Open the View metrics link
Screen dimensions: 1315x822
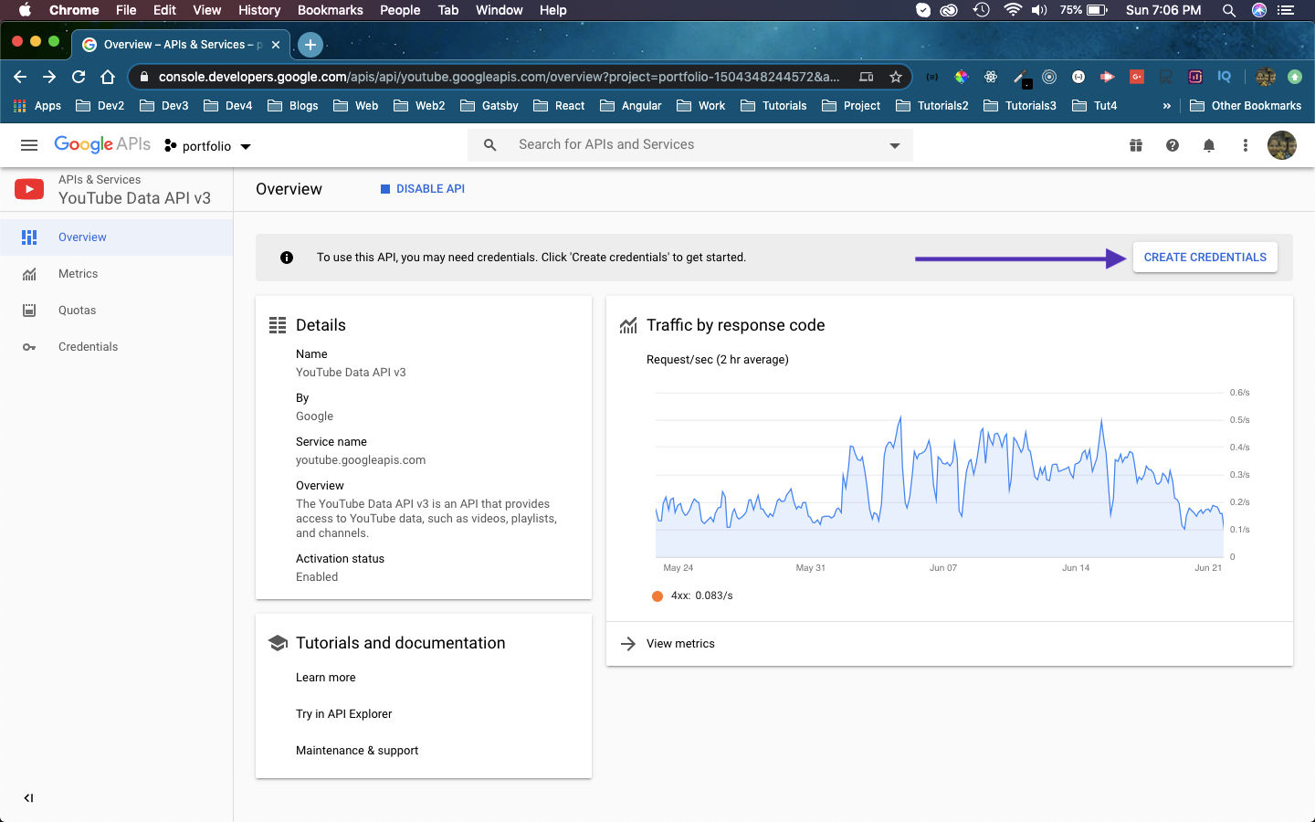tap(680, 644)
